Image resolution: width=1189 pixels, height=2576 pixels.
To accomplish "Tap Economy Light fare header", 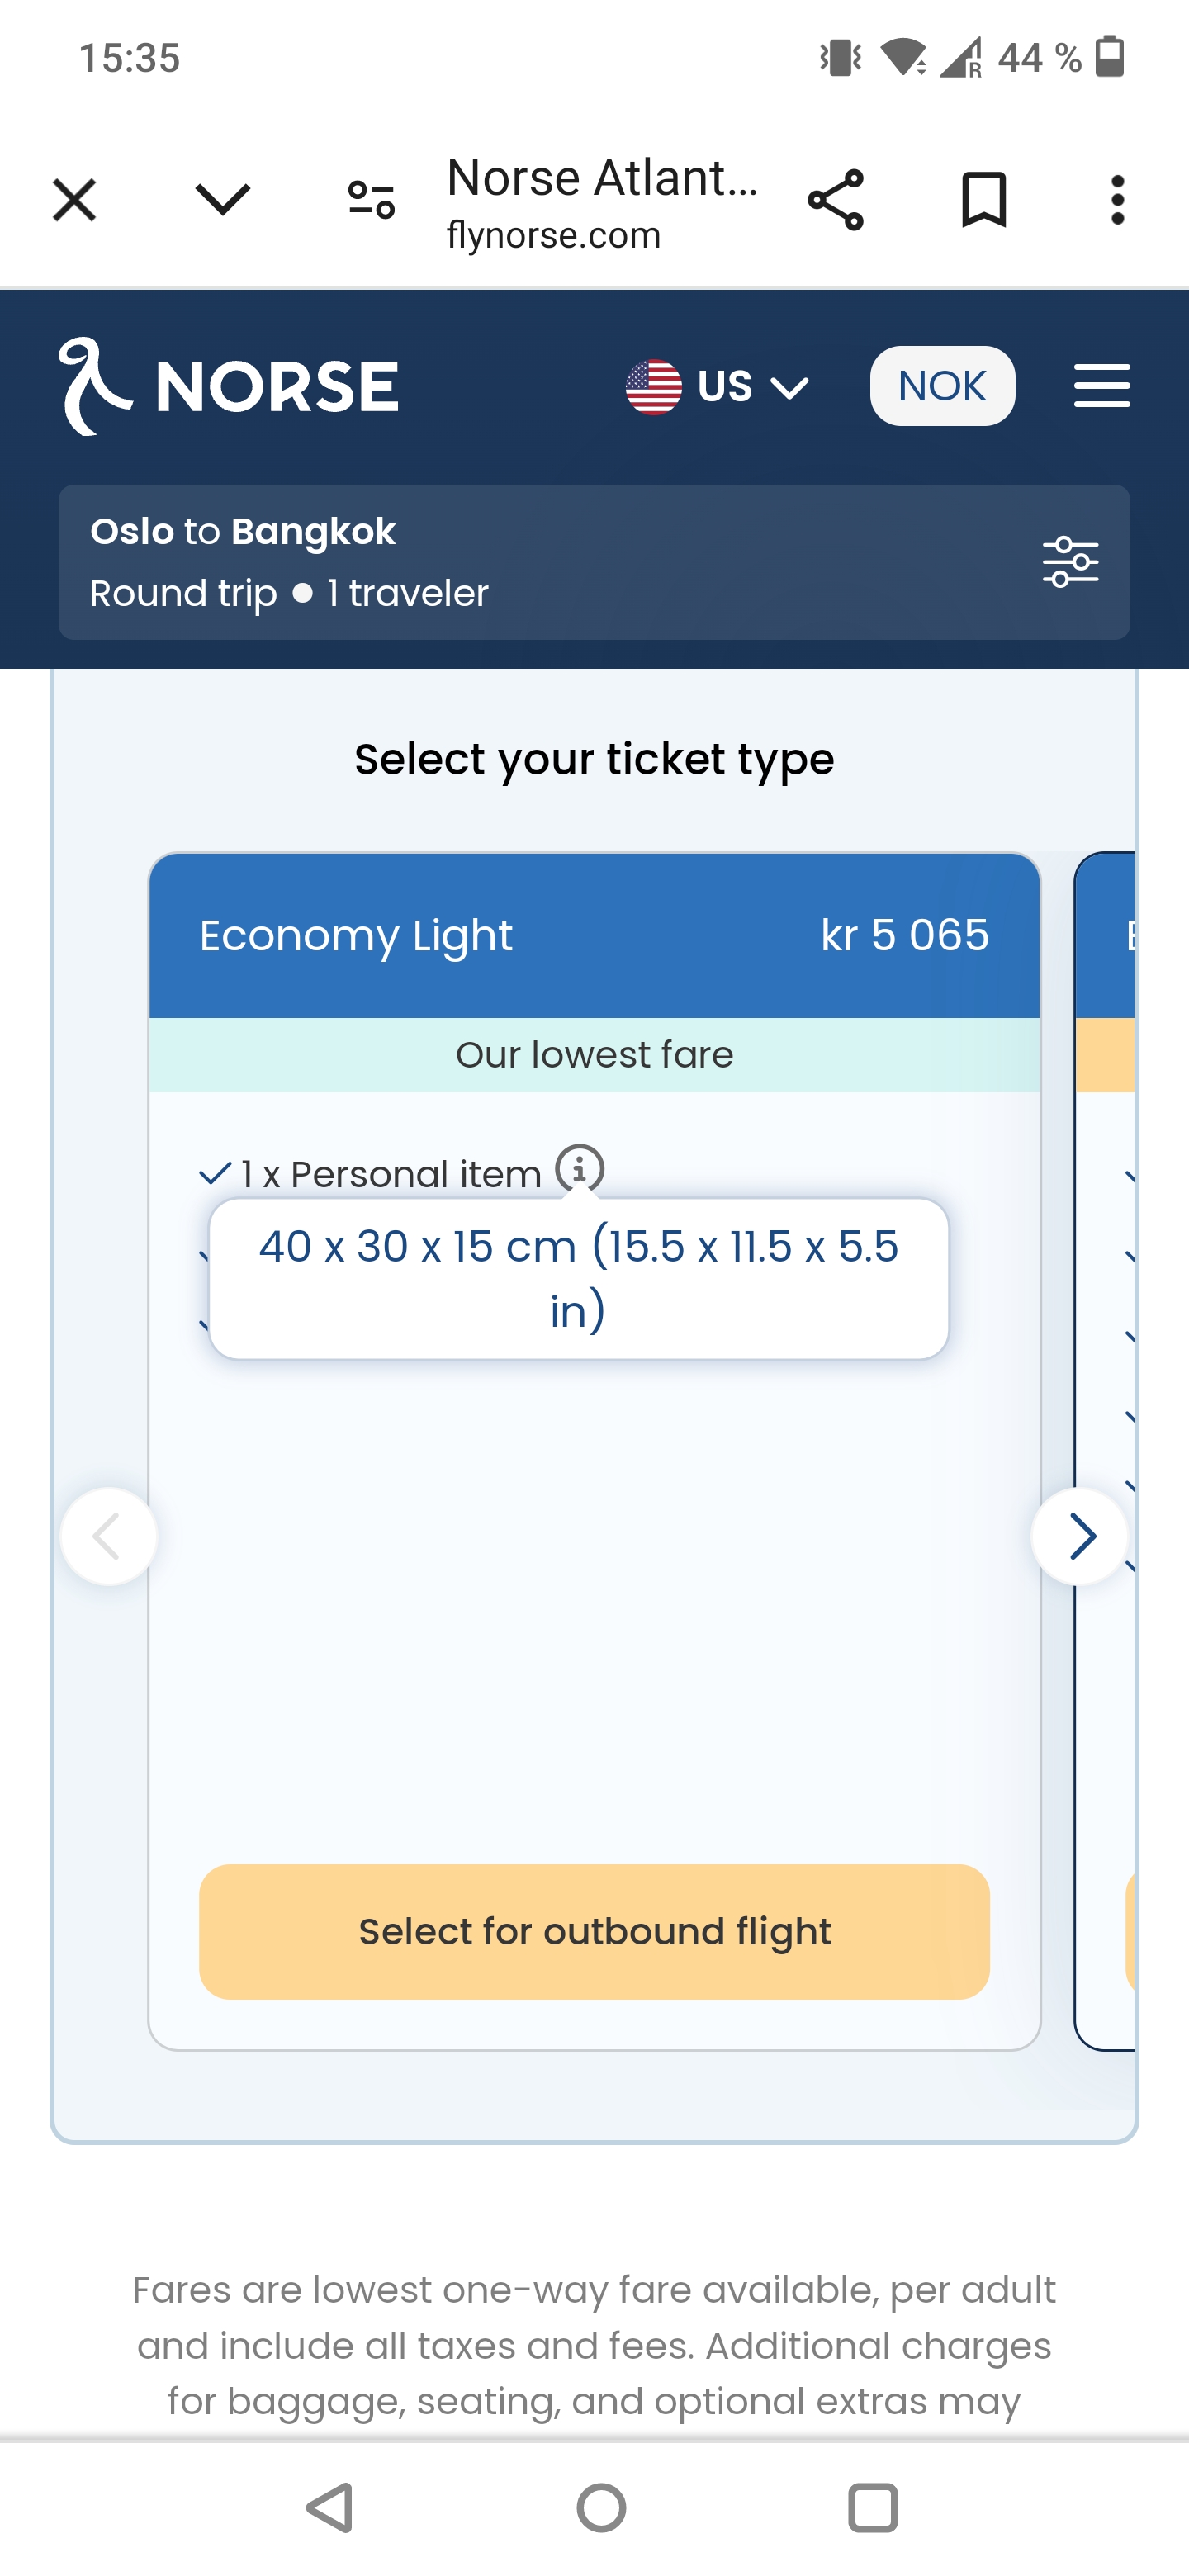I will [x=594, y=935].
